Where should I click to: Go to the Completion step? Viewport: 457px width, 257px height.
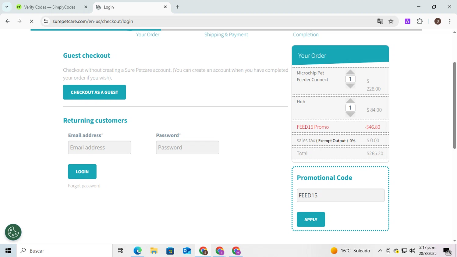(306, 34)
